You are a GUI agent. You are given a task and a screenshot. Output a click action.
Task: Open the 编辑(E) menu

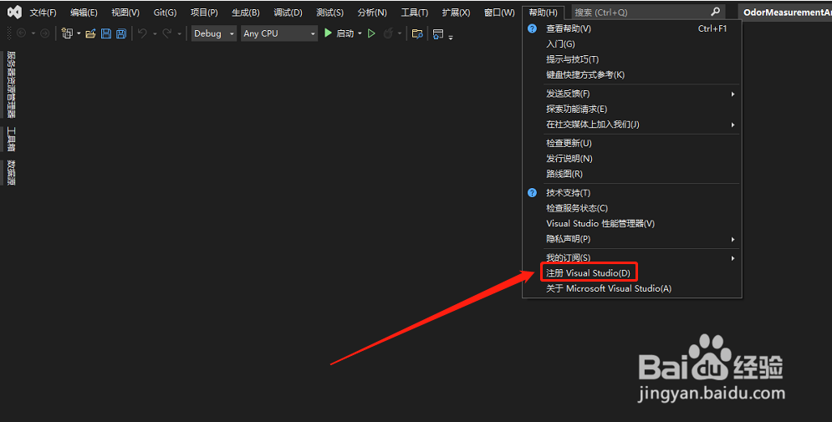coord(84,13)
